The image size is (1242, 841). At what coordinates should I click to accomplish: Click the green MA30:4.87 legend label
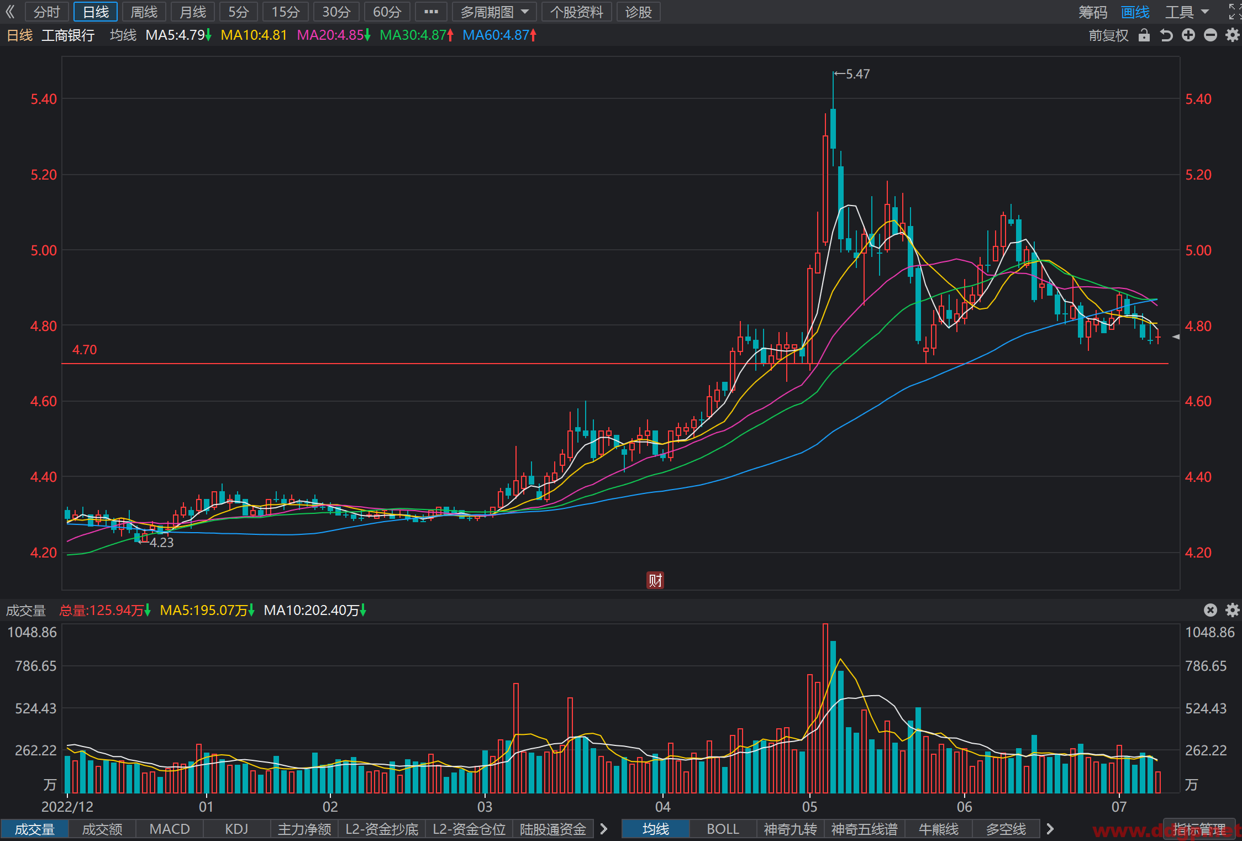tap(417, 35)
